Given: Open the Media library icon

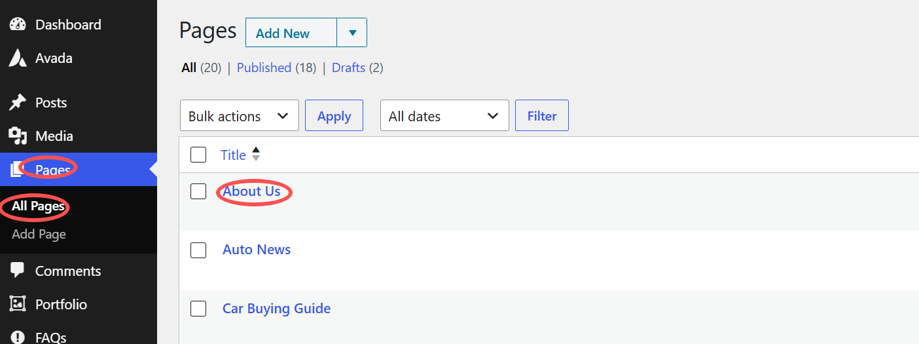Looking at the screenshot, I should pos(17,136).
